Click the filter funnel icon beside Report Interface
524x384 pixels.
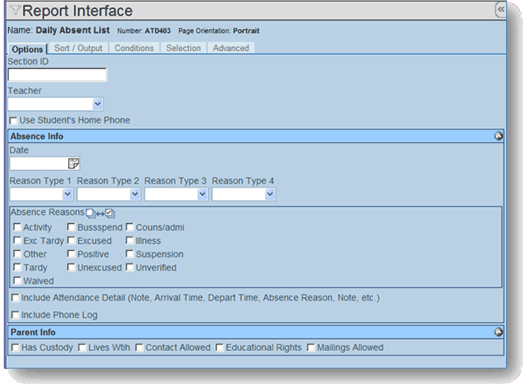(15, 10)
